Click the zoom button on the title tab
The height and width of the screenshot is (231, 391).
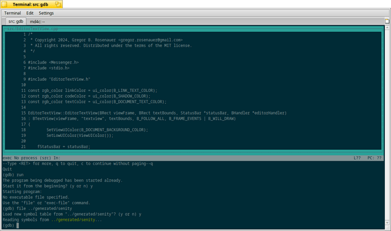58,4
